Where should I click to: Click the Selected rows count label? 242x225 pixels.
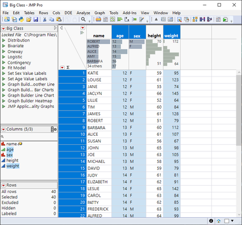tap(10, 197)
